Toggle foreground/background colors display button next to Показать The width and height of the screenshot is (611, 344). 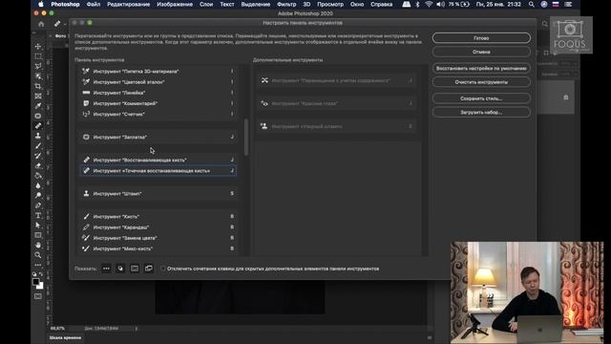click(x=120, y=269)
